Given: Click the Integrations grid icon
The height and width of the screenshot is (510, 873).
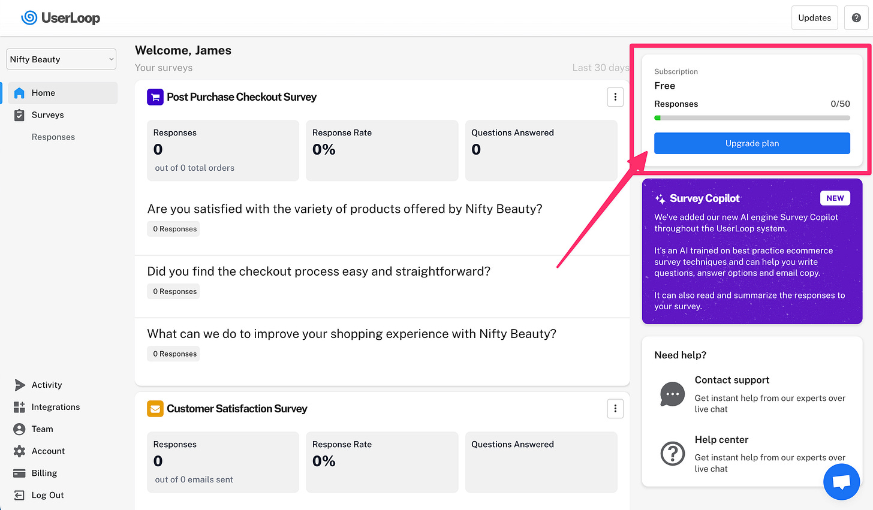Looking at the screenshot, I should (19, 407).
